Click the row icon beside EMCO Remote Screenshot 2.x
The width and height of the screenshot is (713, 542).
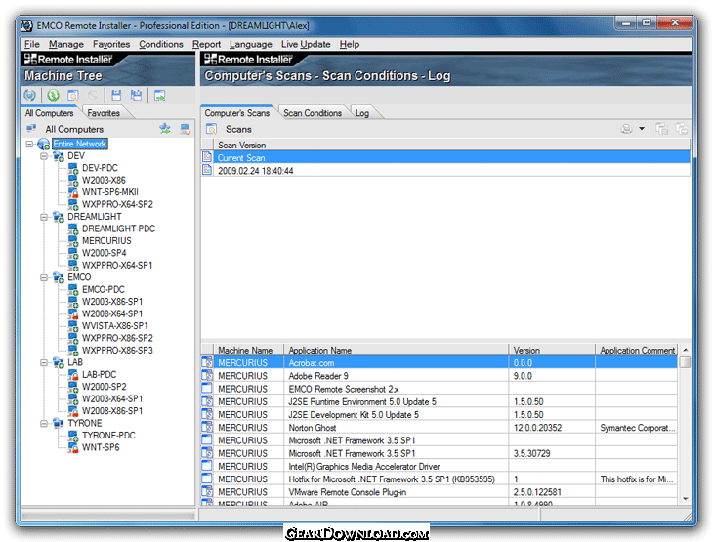(207, 389)
